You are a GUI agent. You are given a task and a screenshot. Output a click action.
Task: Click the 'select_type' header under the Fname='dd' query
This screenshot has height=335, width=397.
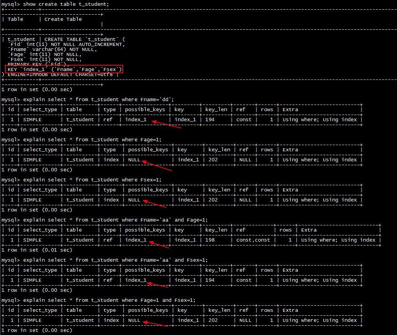[x=40, y=110]
